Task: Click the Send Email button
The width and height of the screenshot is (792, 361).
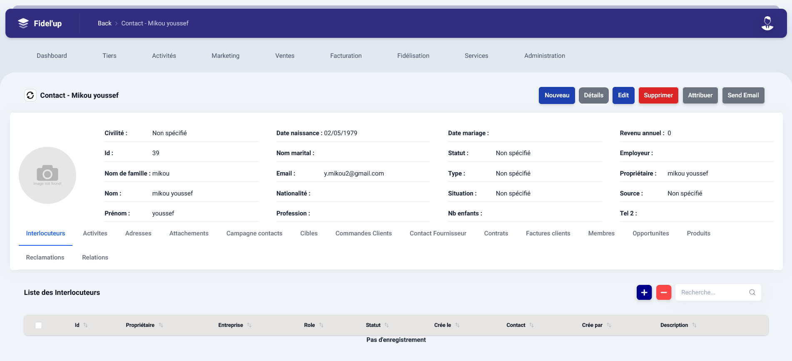Action: coord(743,95)
